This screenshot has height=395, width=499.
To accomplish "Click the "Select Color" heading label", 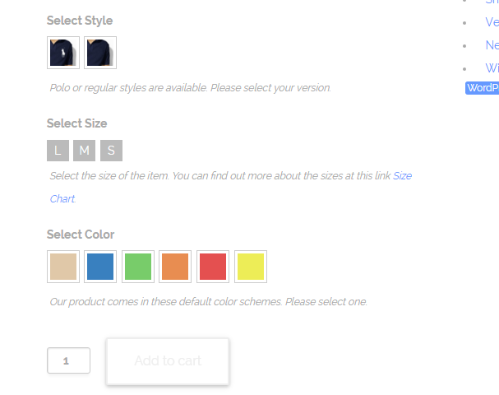I will tap(81, 235).
